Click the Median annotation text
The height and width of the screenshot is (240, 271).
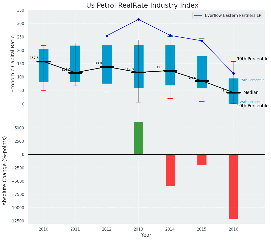[251, 93]
